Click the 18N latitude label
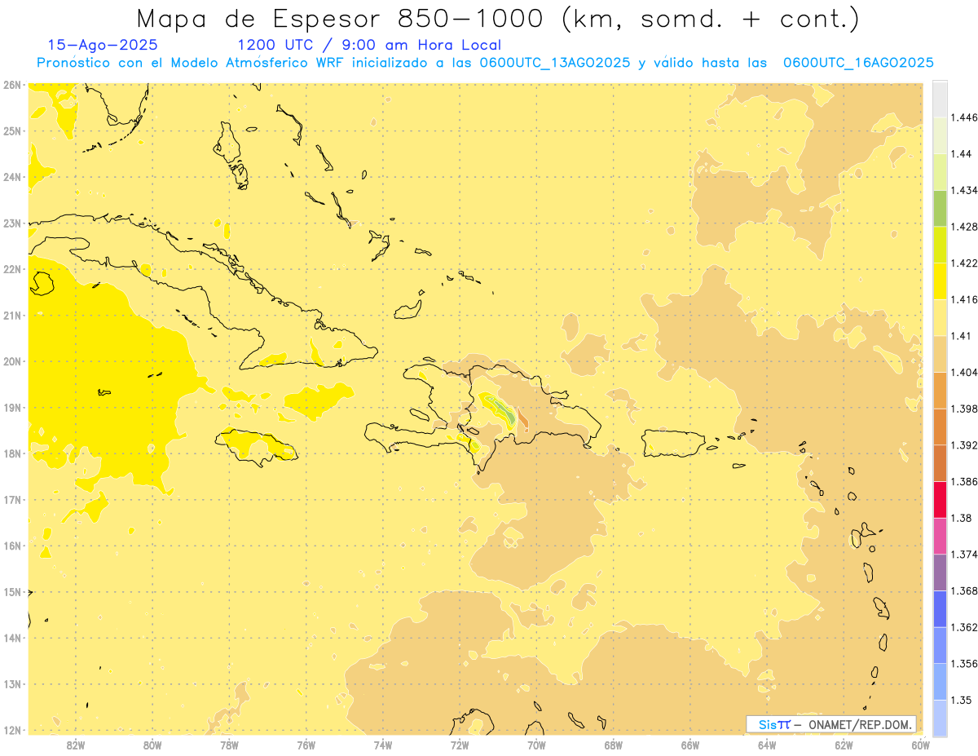Image resolution: width=978 pixels, height=756 pixels. (x=11, y=453)
